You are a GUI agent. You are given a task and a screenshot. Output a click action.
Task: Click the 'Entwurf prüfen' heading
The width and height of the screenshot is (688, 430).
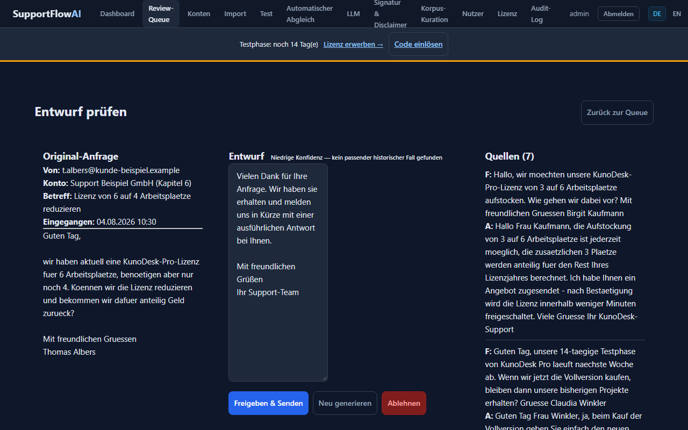(x=81, y=112)
